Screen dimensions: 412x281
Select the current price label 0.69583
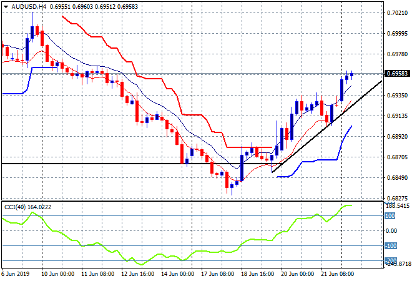pyautogui.click(x=397, y=73)
